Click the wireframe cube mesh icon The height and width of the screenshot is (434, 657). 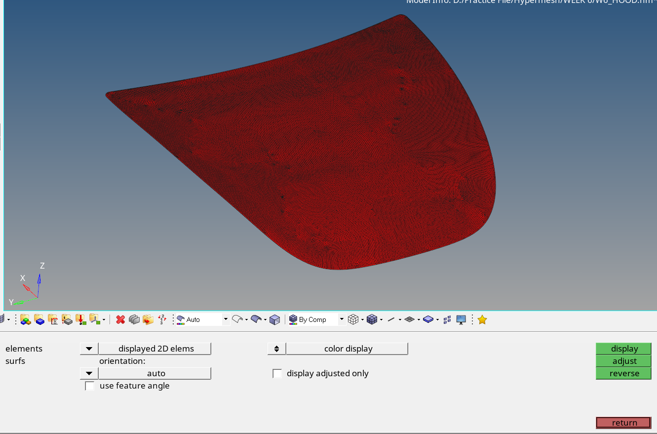coord(353,320)
